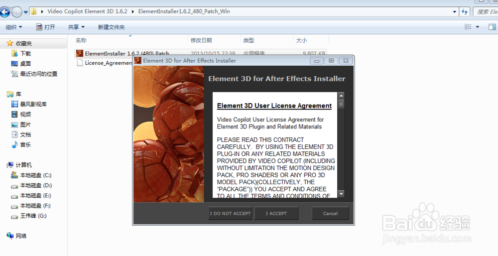
Task: Click the license scrollbar thumb
Action: pos(341,104)
